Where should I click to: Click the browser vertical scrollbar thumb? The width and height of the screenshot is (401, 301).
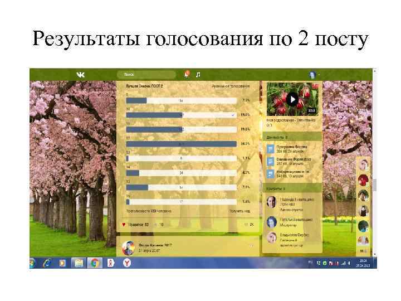tap(375, 185)
